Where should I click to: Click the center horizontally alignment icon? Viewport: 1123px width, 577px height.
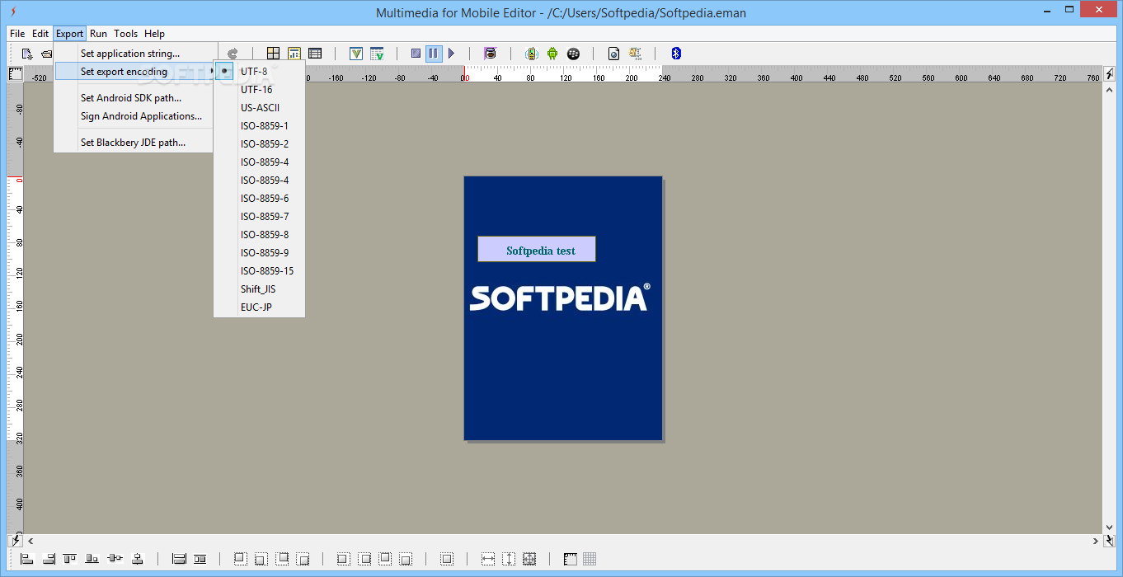(115, 559)
